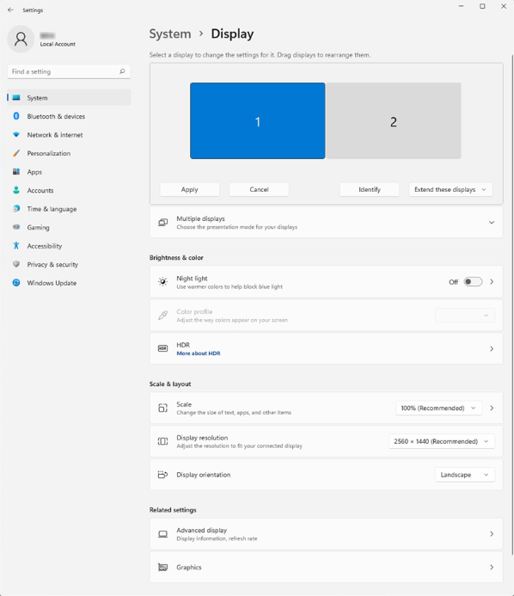Click the Apps icon in sidebar
Screen dimensions: 514x596
16,171
